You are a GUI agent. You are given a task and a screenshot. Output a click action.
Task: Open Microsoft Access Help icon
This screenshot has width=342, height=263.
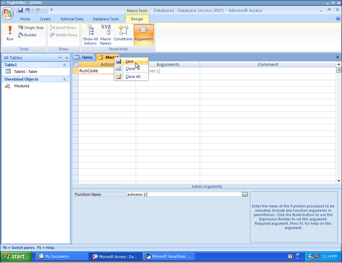[338, 19]
